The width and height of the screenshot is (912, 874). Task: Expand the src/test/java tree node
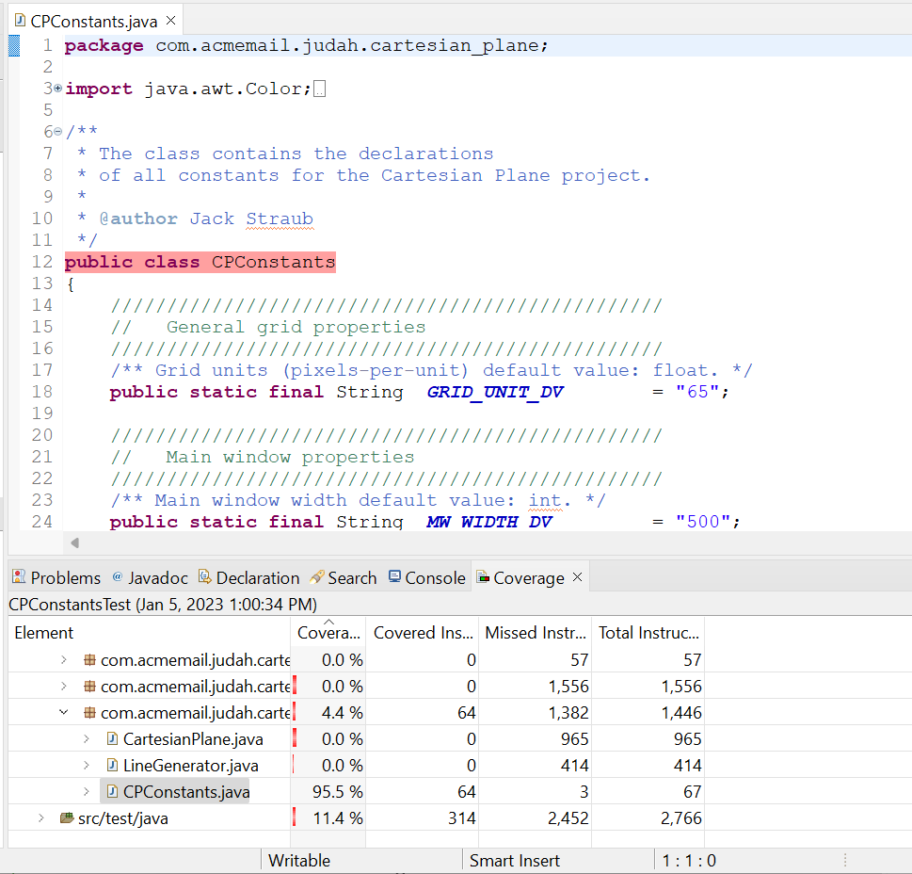point(40,818)
